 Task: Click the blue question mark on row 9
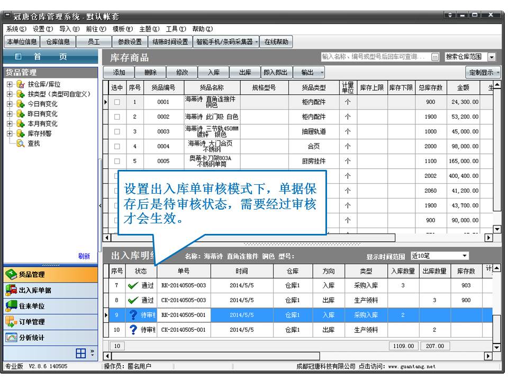click(133, 315)
